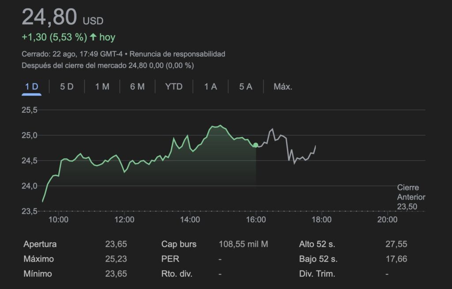Open the Renuncia de responsabilidad link
Screen dimensions: 452x289
coord(177,54)
